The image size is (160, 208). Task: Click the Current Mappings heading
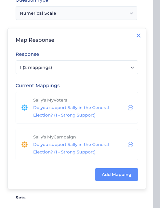[38, 86]
